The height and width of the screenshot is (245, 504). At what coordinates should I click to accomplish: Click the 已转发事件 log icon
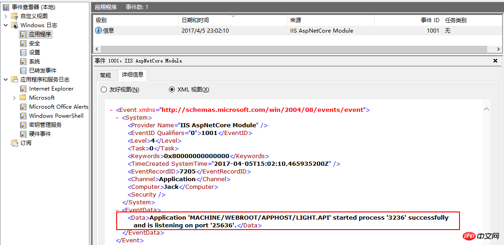point(23,71)
